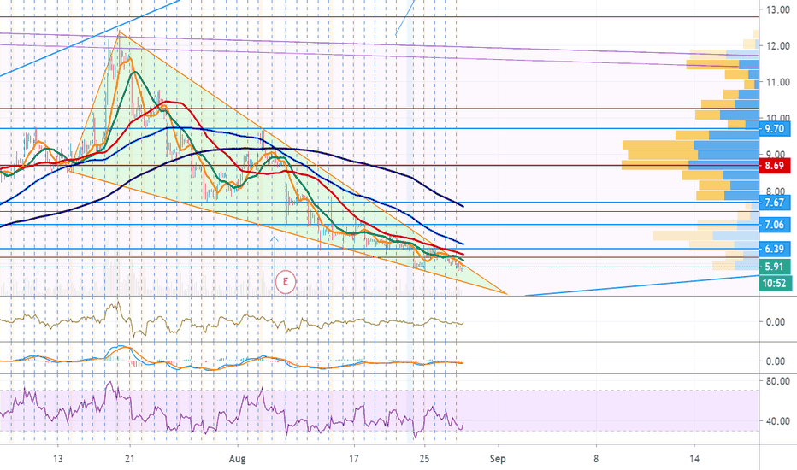
Task: Click the '13' date axis label
Action: pos(58,459)
